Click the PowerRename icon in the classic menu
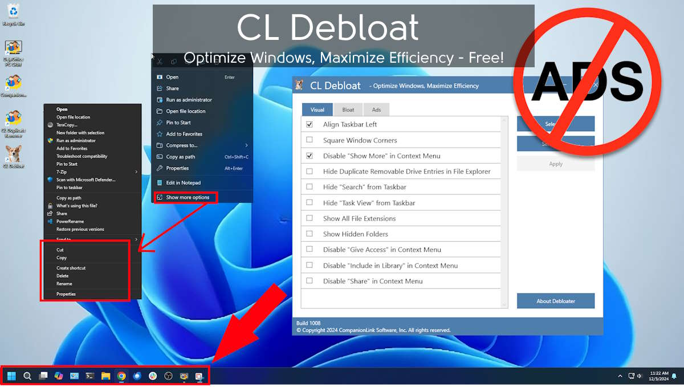The height and width of the screenshot is (387, 684). (x=50, y=221)
